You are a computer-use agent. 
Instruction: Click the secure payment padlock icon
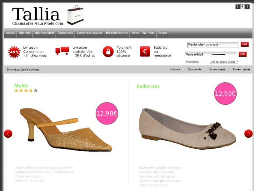tap(108, 52)
